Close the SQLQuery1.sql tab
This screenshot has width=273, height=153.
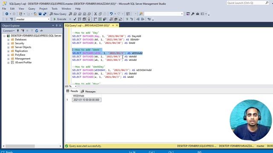[117, 25]
